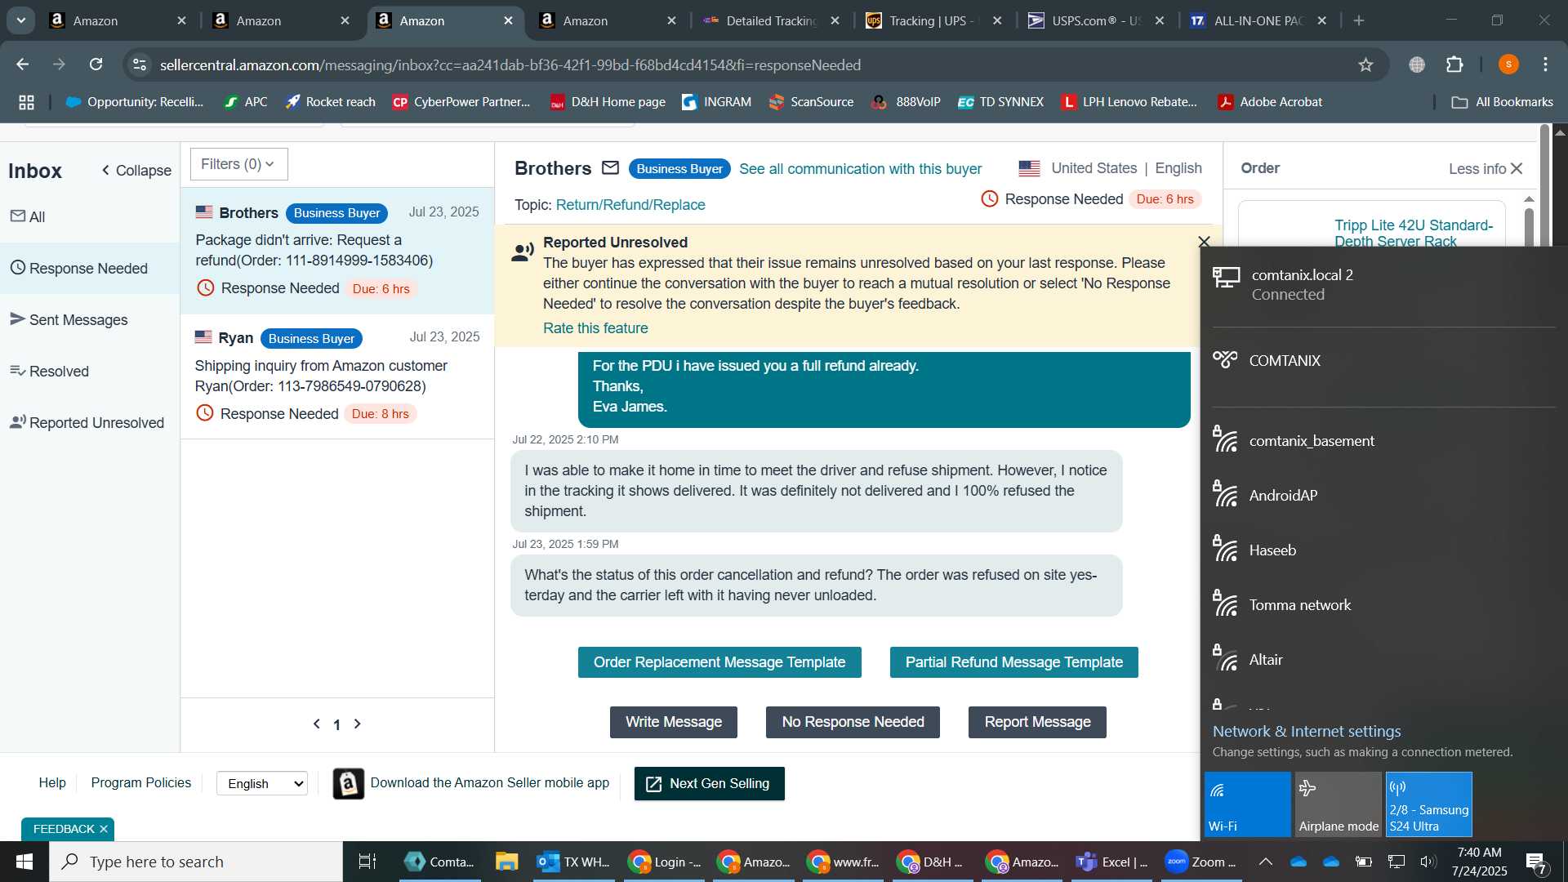Open the Resolved folder
The height and width of the screenshot is (882, 1568).
[x=90, y=371]
